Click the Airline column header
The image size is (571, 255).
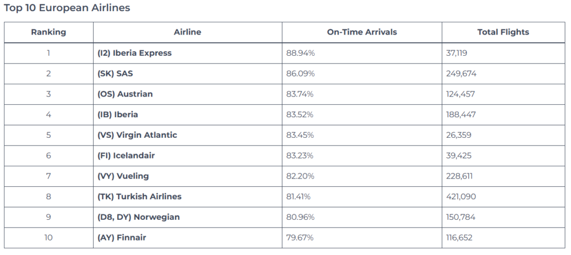187,32
